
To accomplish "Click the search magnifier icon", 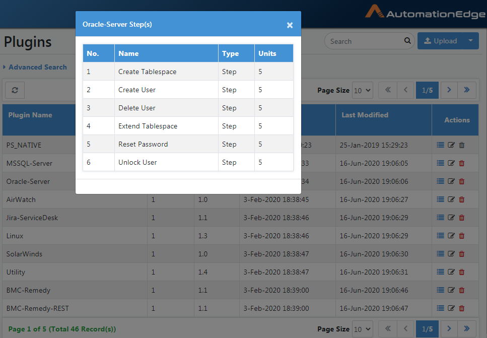I will [407, 41].
